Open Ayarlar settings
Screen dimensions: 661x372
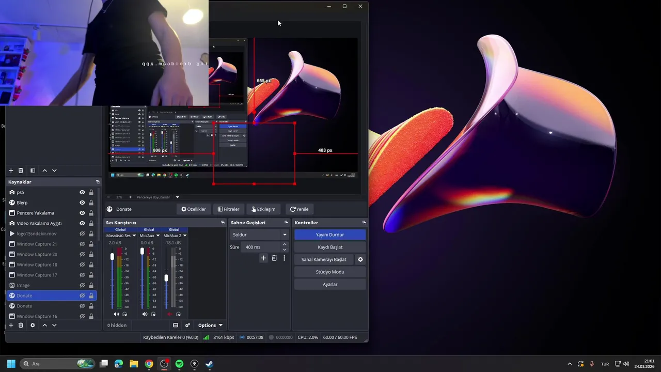pos(330,284)
